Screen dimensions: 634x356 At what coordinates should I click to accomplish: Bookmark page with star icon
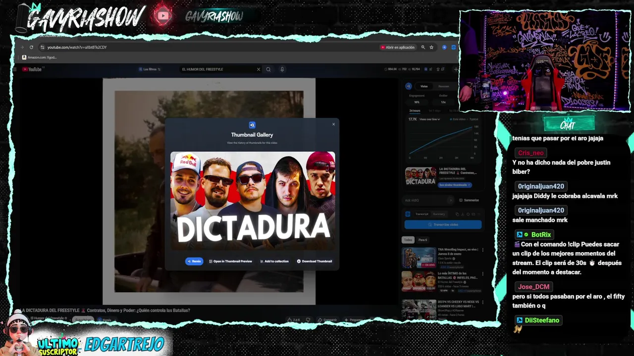tap(431, 47)
